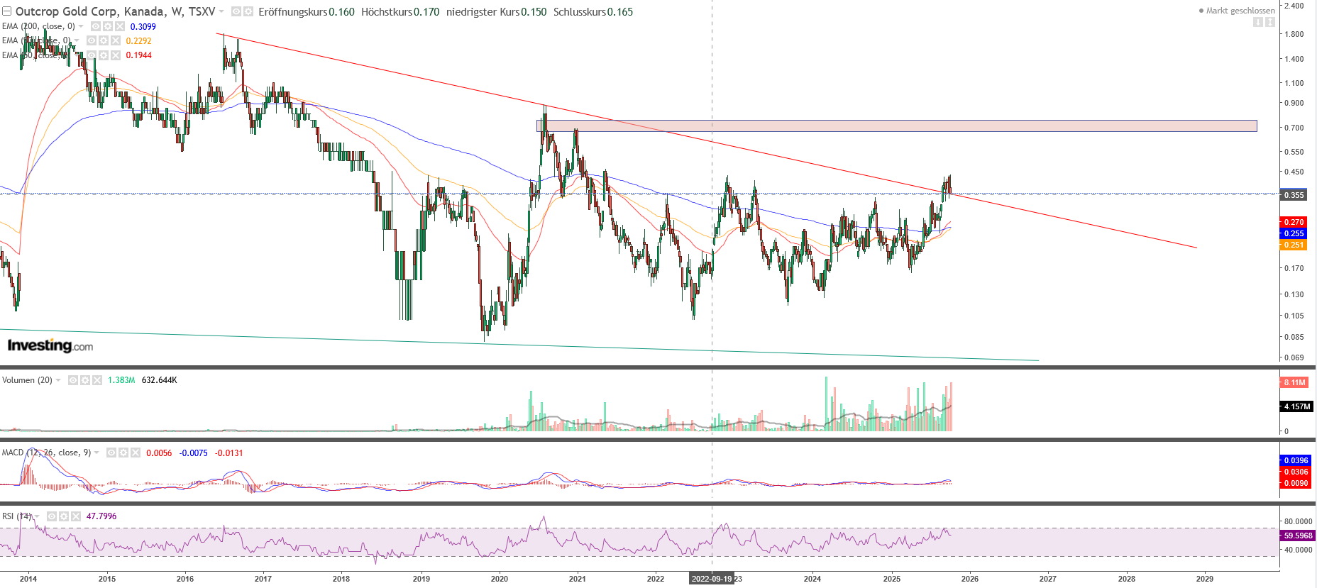Hide the EMA 200 line via eye icon
This screenshot has height=588, width=1317.
(96, 26)
